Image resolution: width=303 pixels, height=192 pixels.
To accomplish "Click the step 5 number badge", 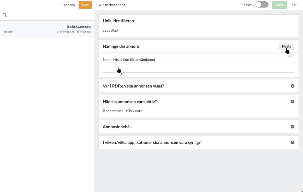I will [x=292, y=142].
